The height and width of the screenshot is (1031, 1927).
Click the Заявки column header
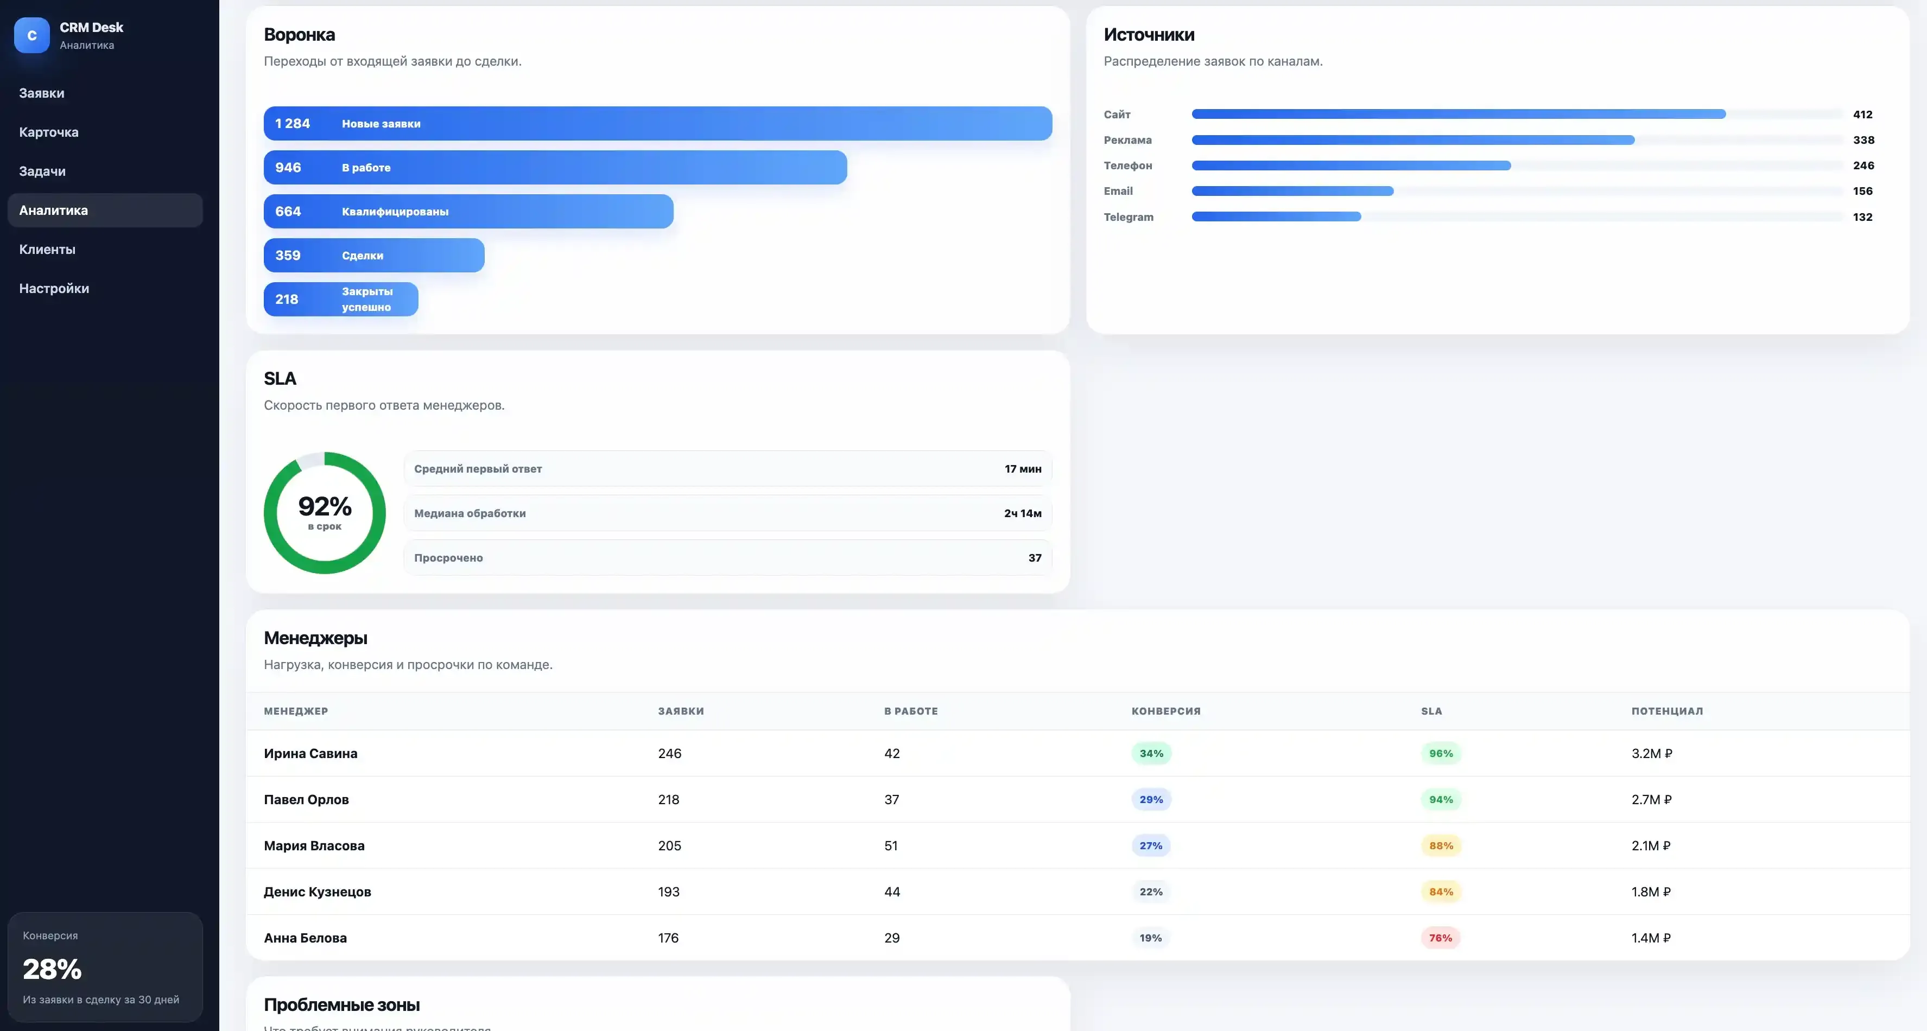click(x=681, y=711)
